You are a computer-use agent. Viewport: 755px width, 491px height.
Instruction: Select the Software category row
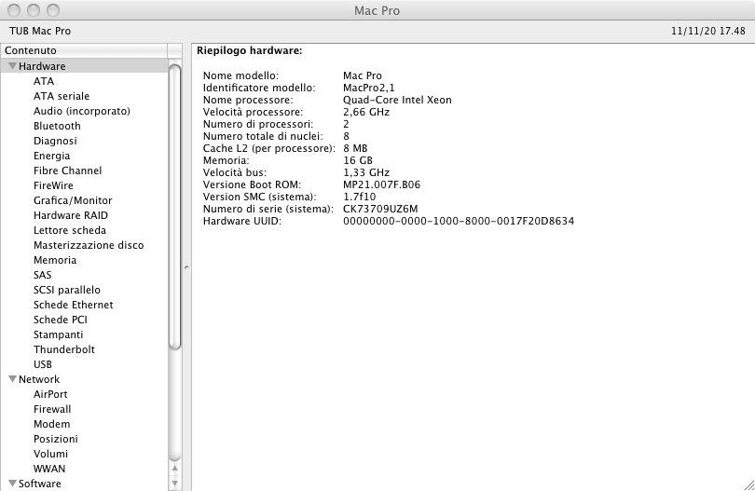84,484
